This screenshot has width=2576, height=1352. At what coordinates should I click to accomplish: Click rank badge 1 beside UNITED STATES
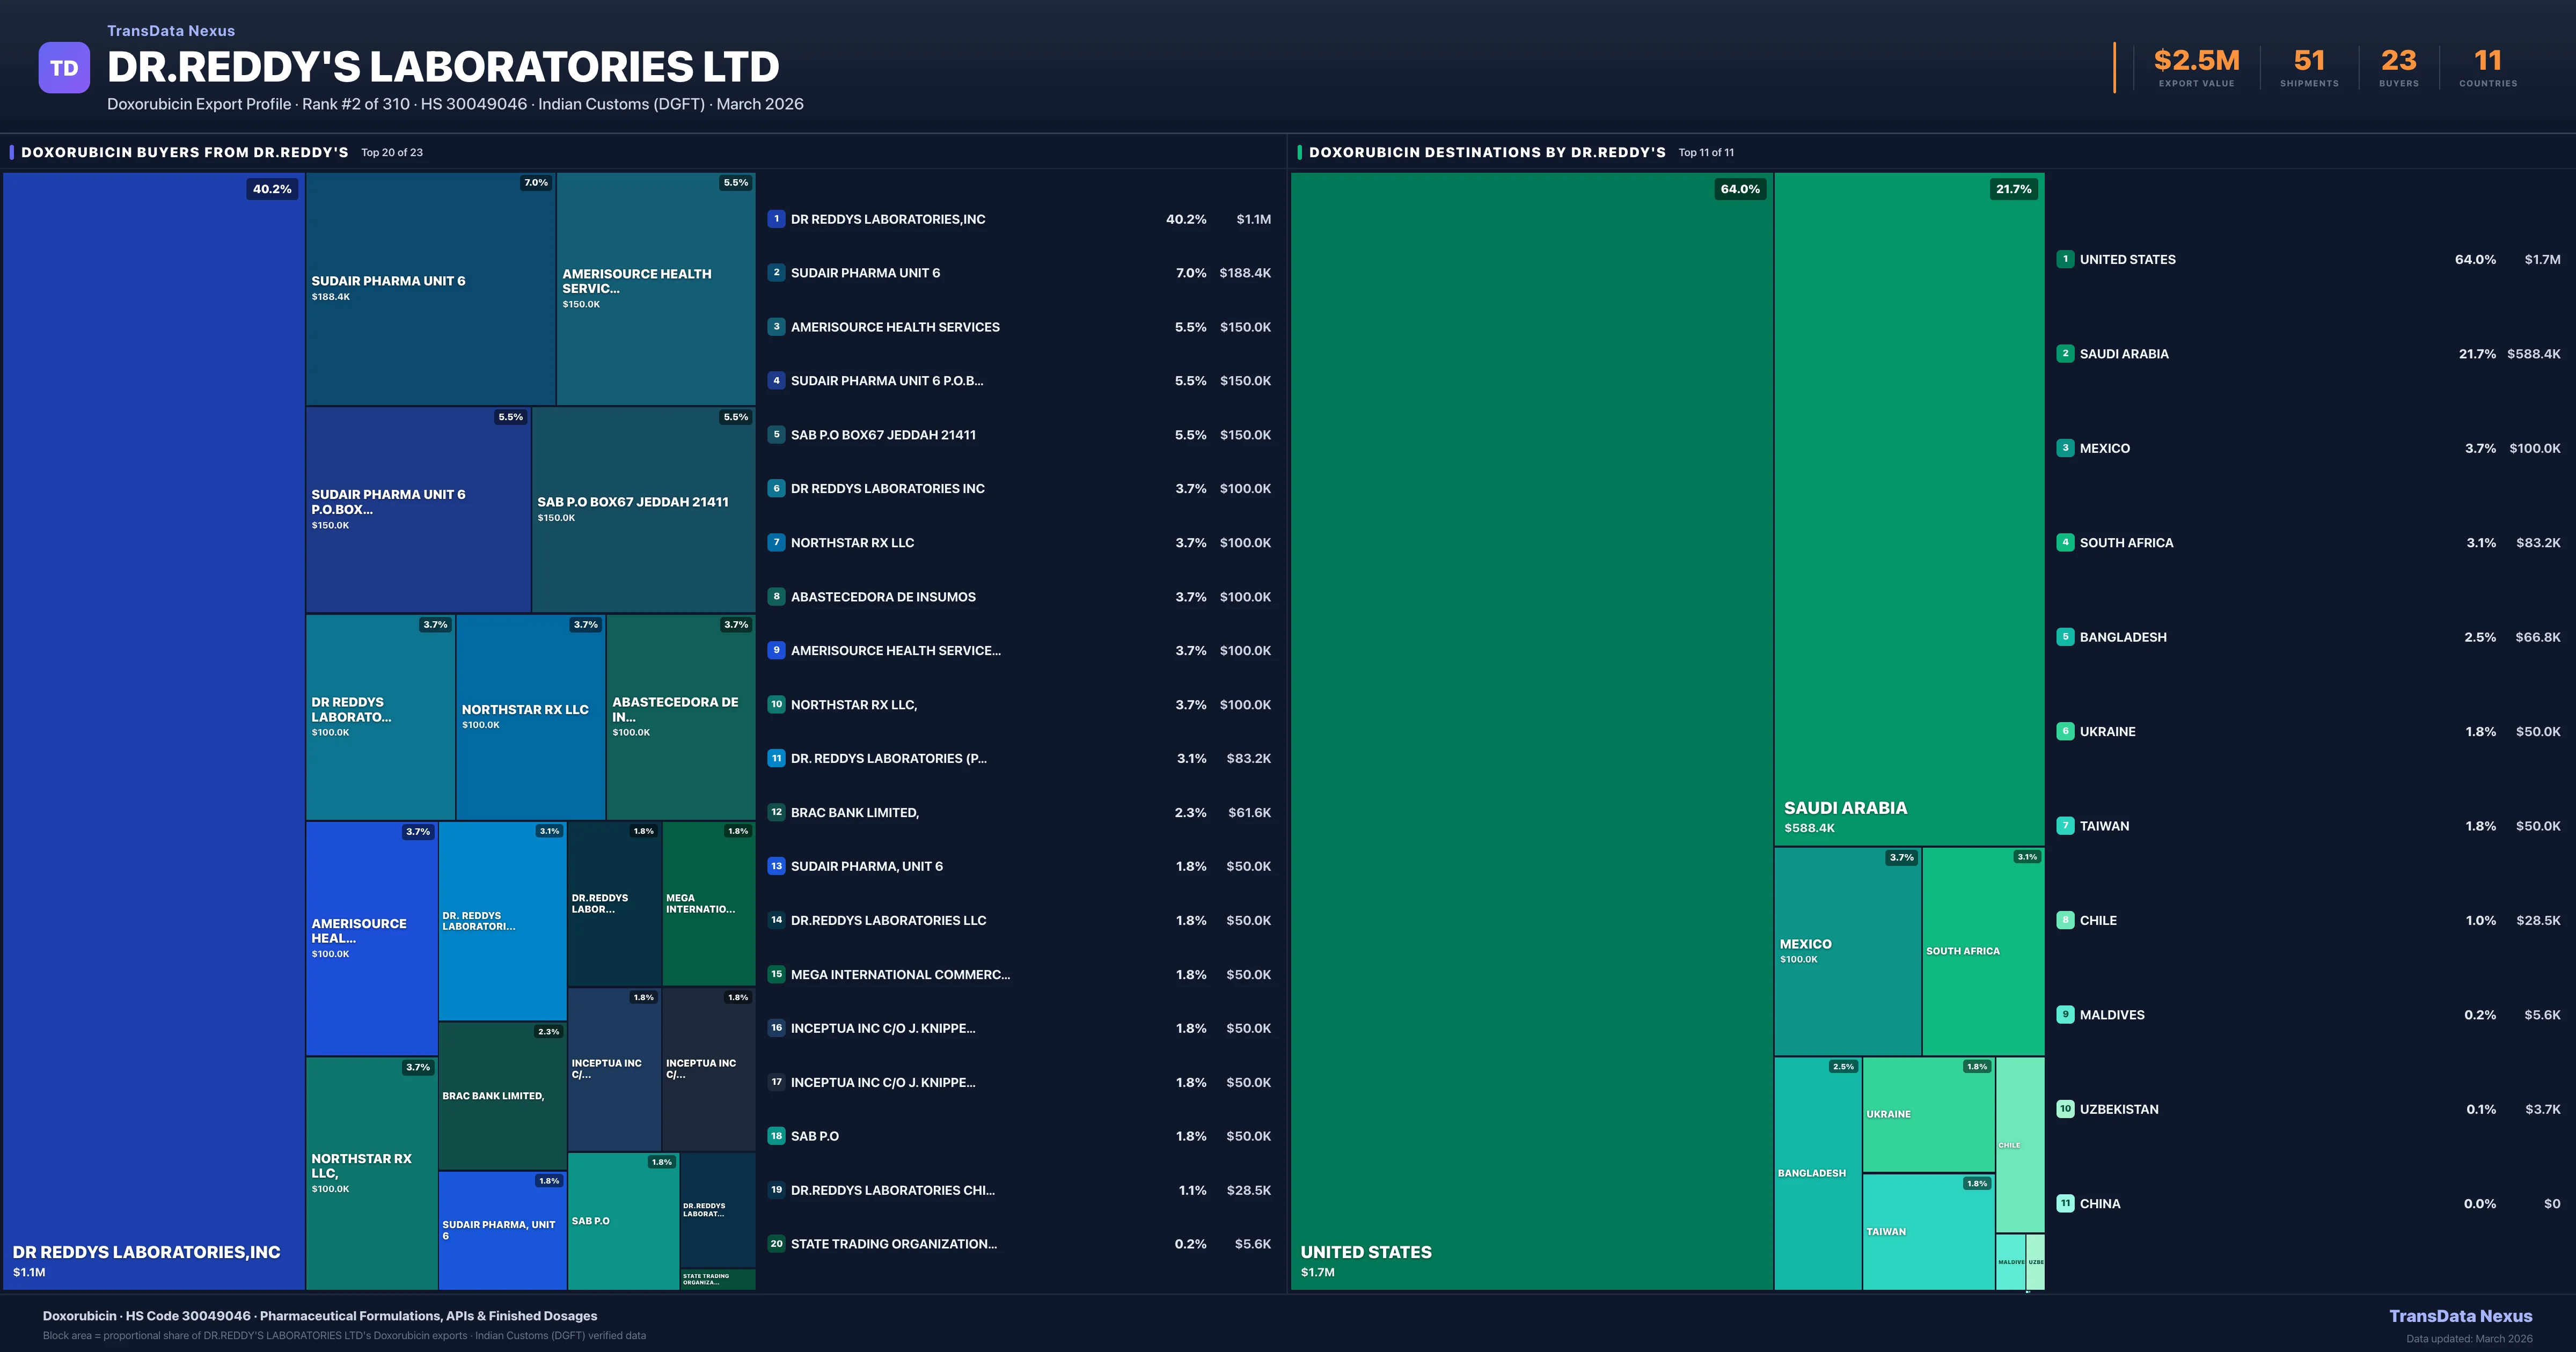point(2065,259)
